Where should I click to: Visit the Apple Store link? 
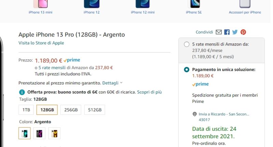tap(41, 43)
